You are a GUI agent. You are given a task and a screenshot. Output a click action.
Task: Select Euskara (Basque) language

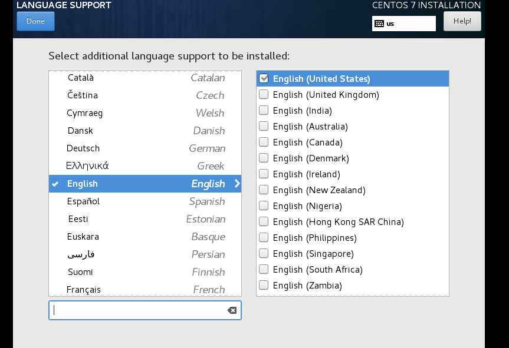[145, 237]
